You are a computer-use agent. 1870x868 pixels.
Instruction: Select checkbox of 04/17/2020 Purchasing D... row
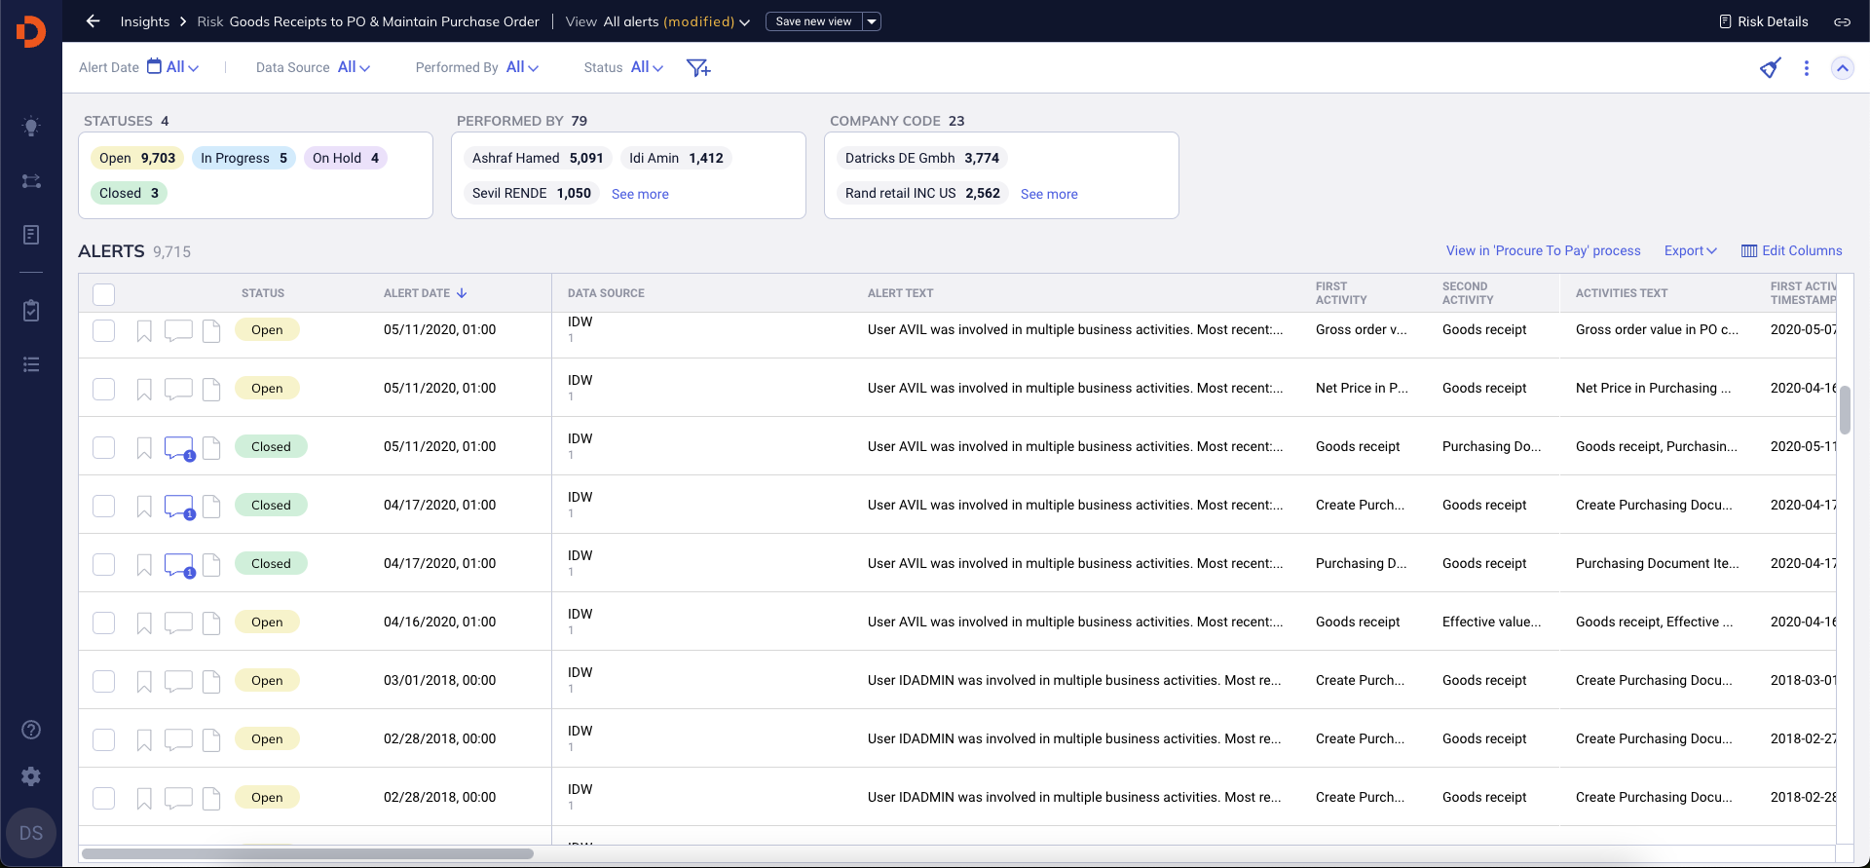(104, 564)
